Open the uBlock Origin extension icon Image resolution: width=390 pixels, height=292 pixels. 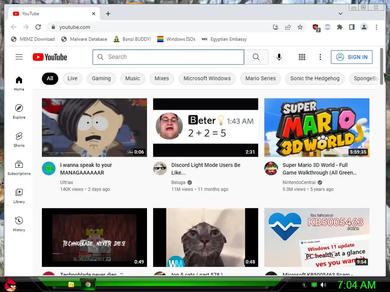click(316, 27)
